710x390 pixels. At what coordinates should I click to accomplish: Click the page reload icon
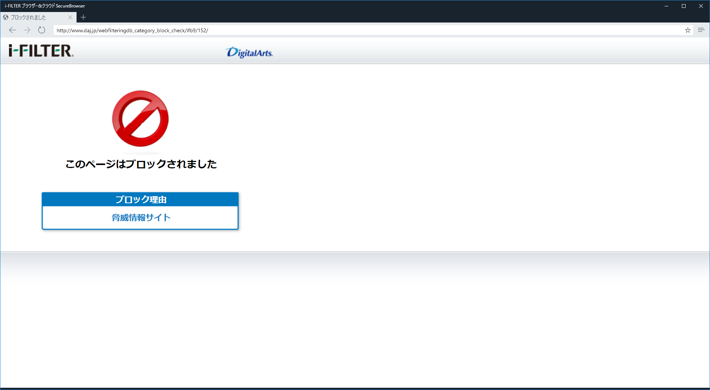41,30
